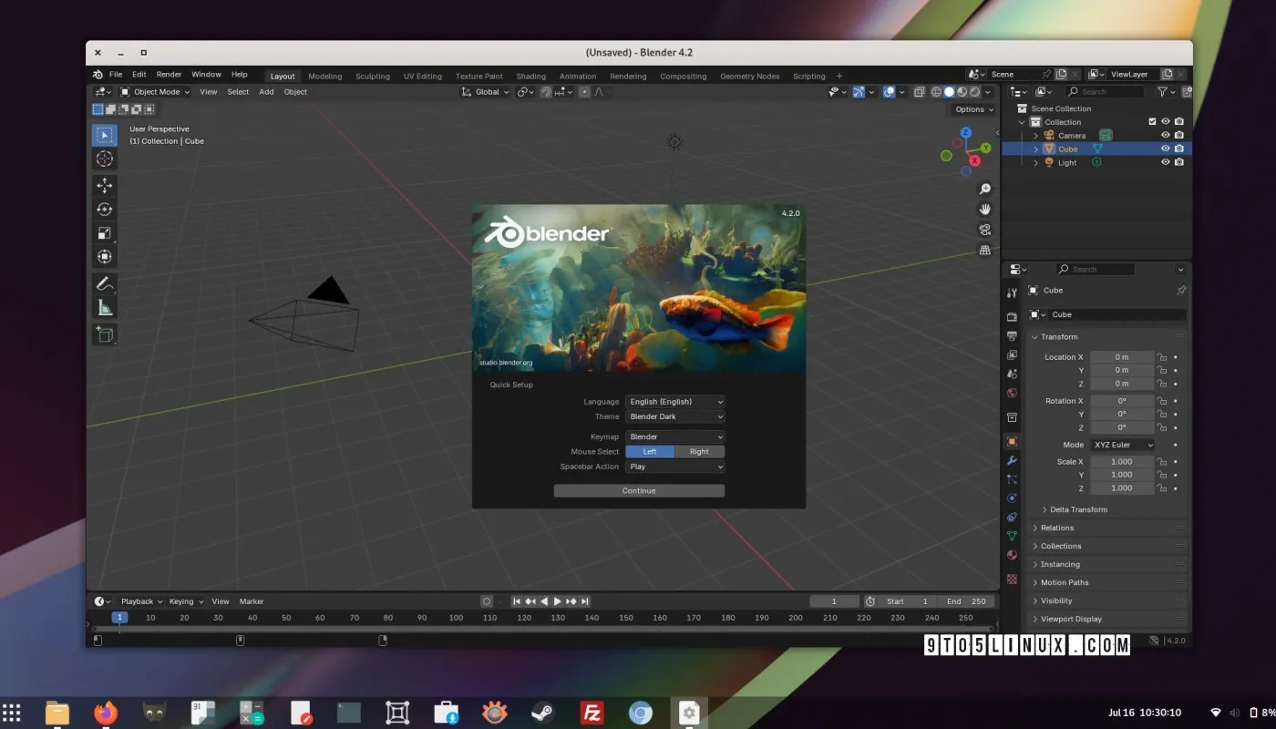Click the Intersect selection mode icon
This screenshot has height=729, width=1276.
pos(148,109)
